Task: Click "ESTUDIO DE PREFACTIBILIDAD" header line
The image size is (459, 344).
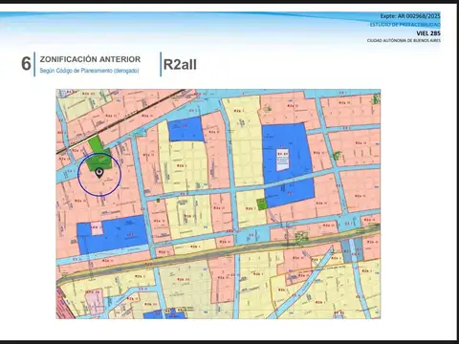Action: pos(405,25)
